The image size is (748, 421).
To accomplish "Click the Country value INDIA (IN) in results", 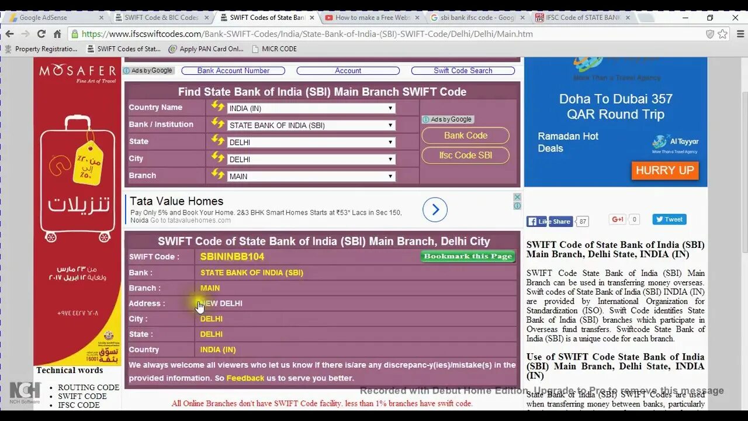I will point(218,350).
